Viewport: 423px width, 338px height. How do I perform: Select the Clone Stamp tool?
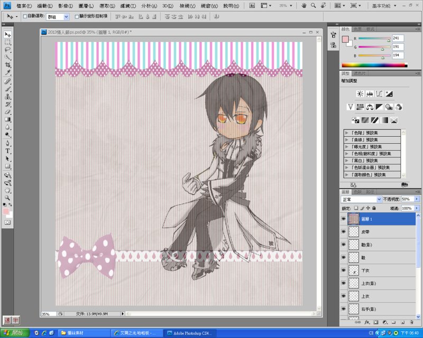coord(7,97)
